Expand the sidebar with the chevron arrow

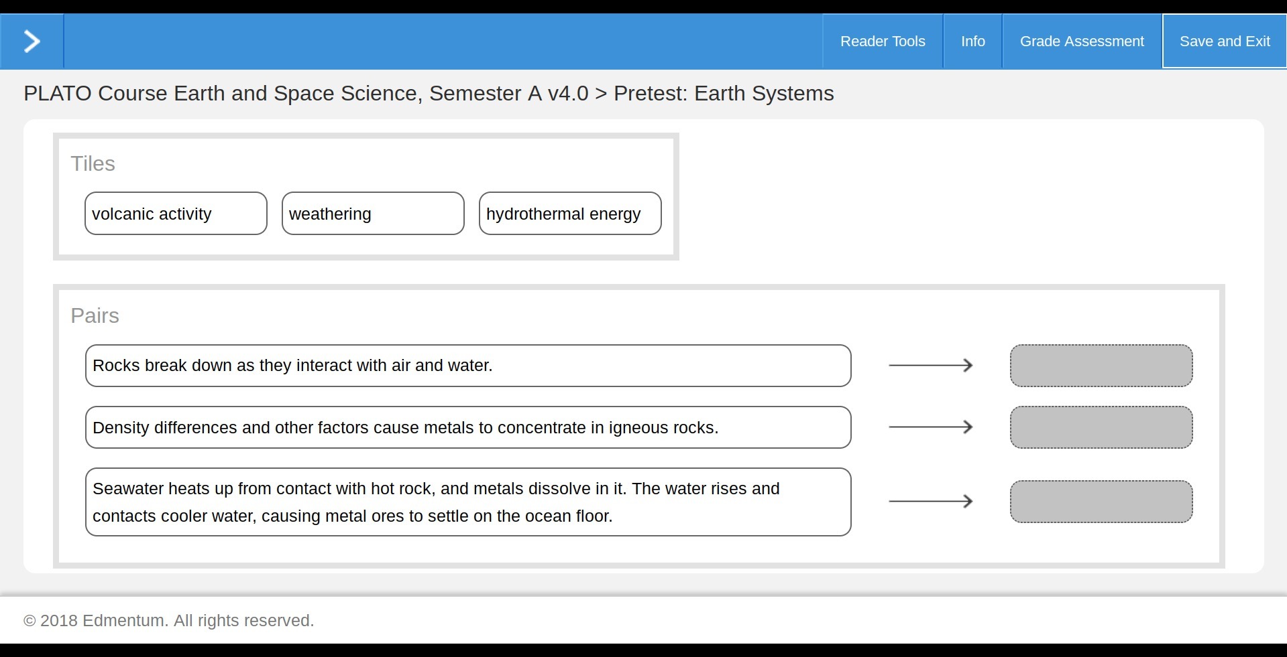click(32, 42)
